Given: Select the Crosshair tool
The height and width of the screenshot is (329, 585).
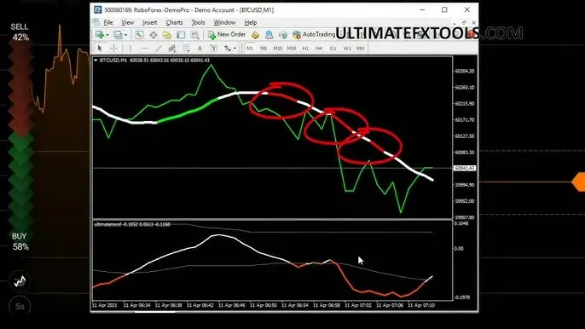Looking at the screenshot, I should point(113,48).
